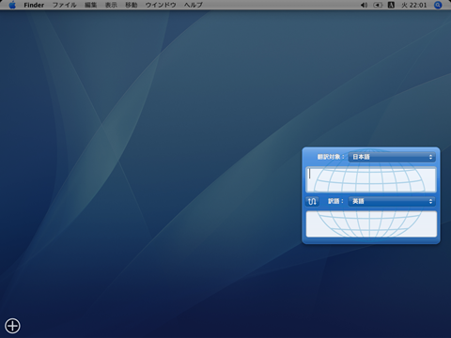The image size is (451, 338).
Task: Click the clock showing 火 22:01
Action: 414,5
